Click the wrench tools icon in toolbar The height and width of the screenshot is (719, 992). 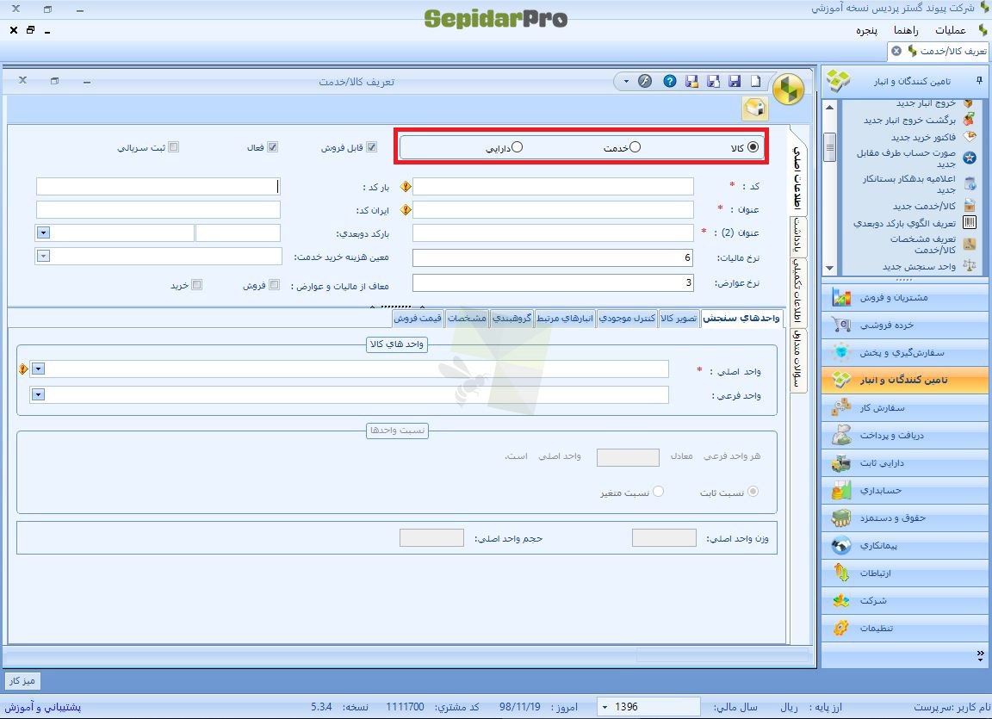(x=645, y=81)
